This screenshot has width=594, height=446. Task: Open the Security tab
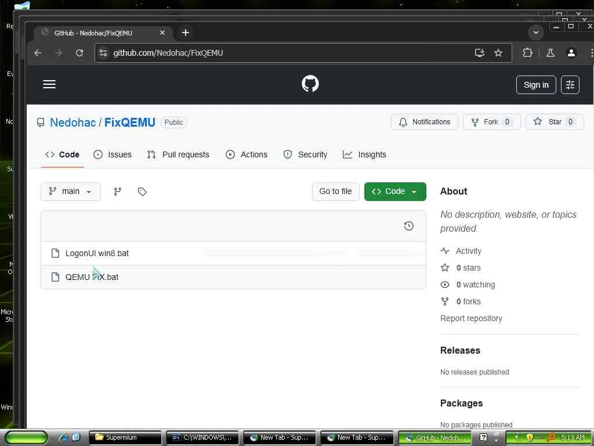click(305, 154)
